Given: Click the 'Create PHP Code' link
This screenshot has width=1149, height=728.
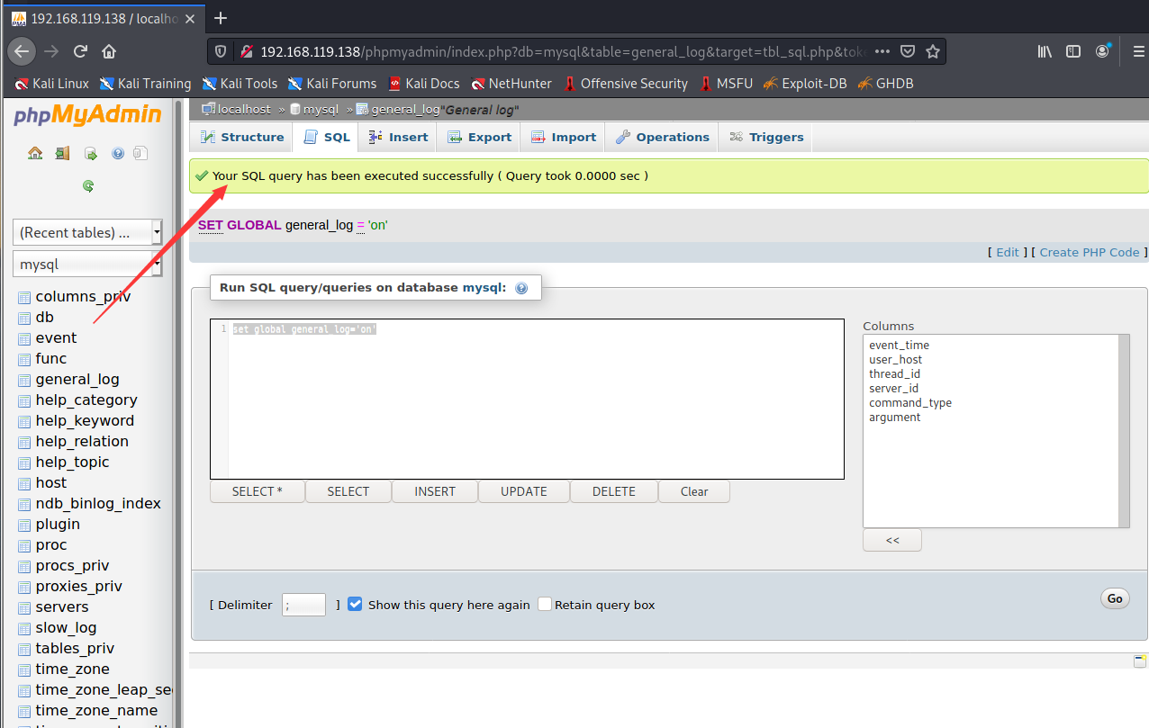Looking at the screenshot, I should [1090, 252].
